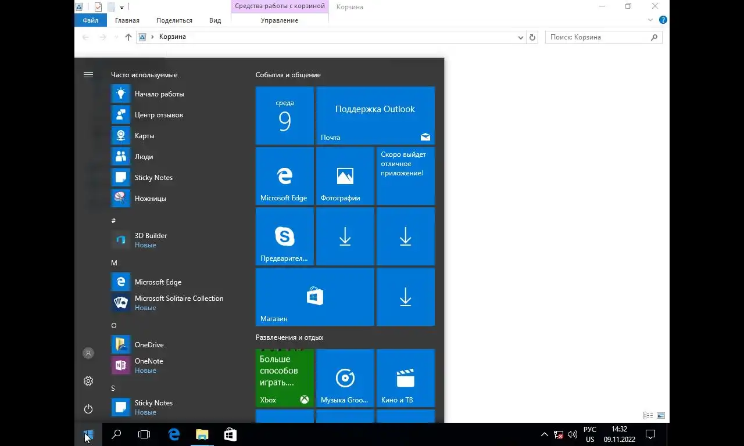Expand address bar history dropdown

[521, 37]
